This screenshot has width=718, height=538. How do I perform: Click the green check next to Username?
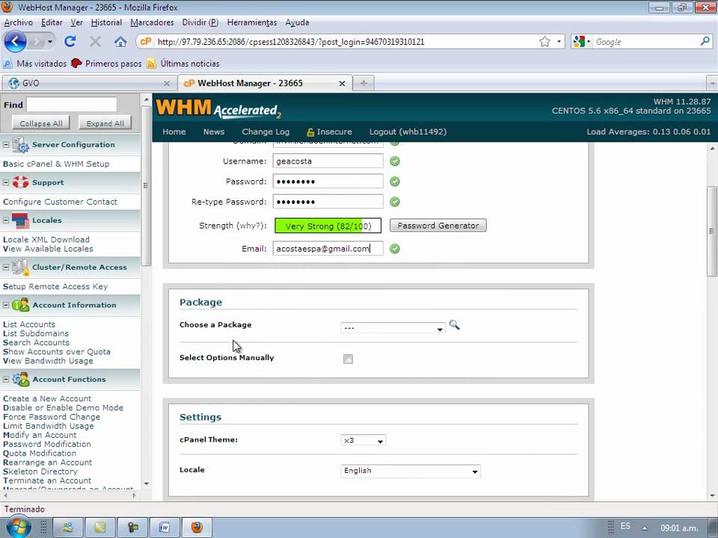[395, 161]
